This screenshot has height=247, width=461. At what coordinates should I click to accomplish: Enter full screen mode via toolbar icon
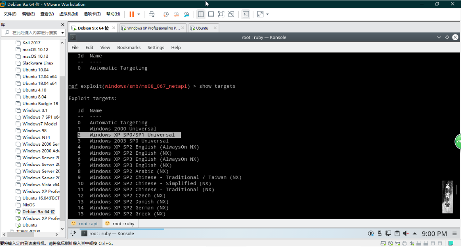tap(221, 14)
